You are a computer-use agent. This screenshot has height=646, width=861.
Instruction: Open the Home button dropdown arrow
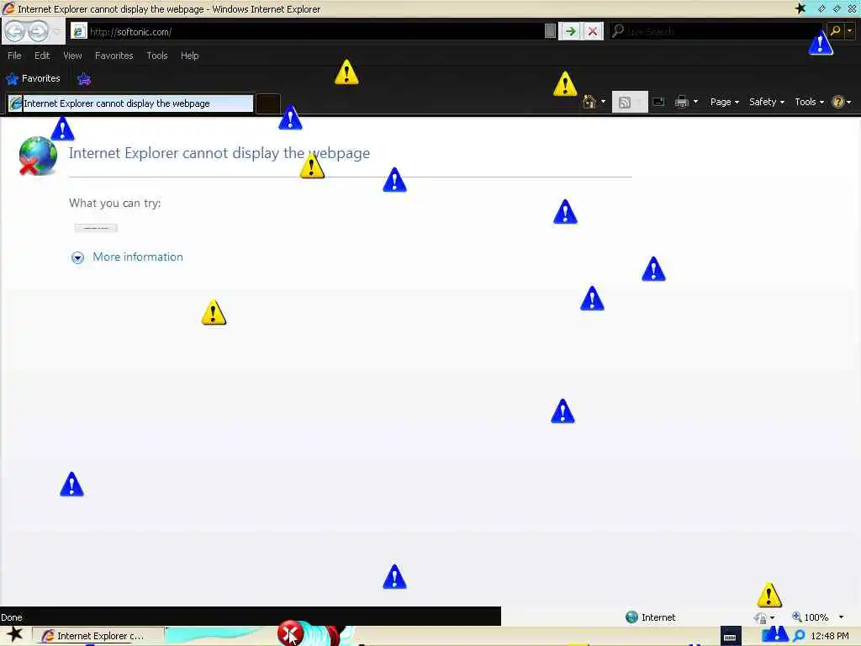pos(604,102)
